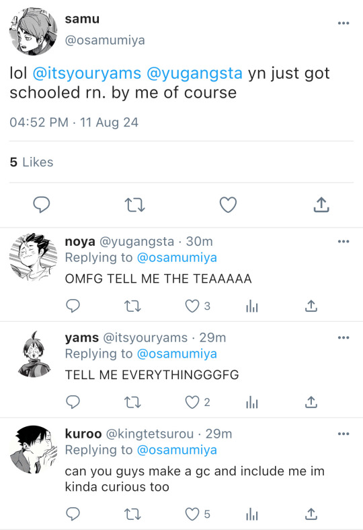Open kuroo's avatar

pos(33,450)
